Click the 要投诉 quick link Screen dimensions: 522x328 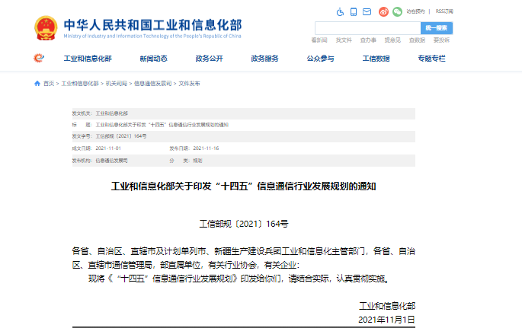pyautogui.click(x=441, y=40)
